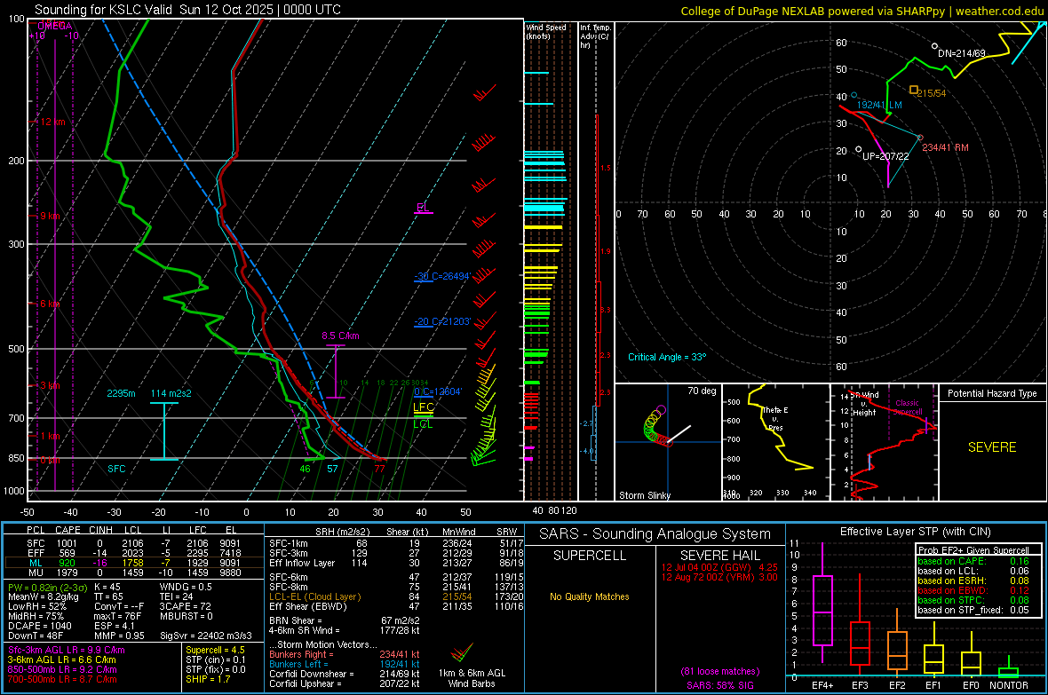This screenshot has height=695, width=1048.
Task: Click the '12 Aug 72 00Z (VRM)' hail match
Action: click(x=707, y=577)
